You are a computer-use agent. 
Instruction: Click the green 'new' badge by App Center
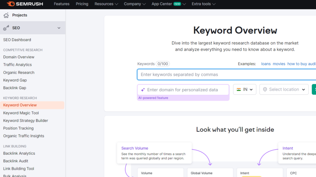point(177,4)
